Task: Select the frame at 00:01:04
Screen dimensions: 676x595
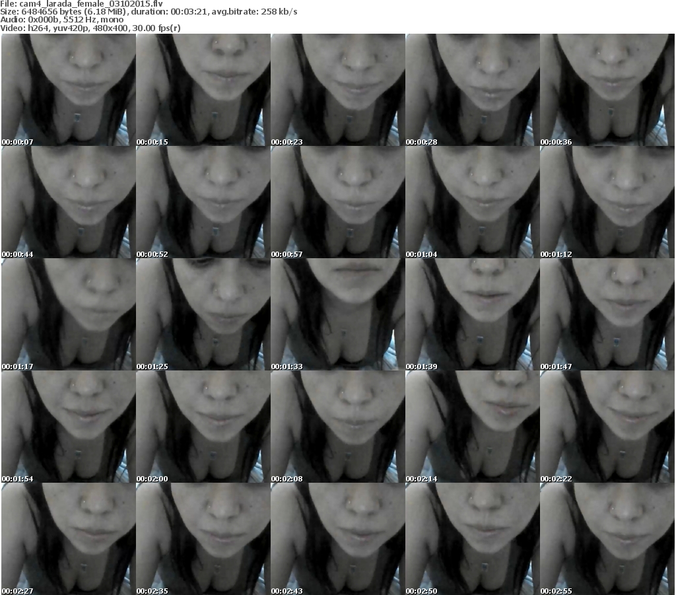Action: 473,202
